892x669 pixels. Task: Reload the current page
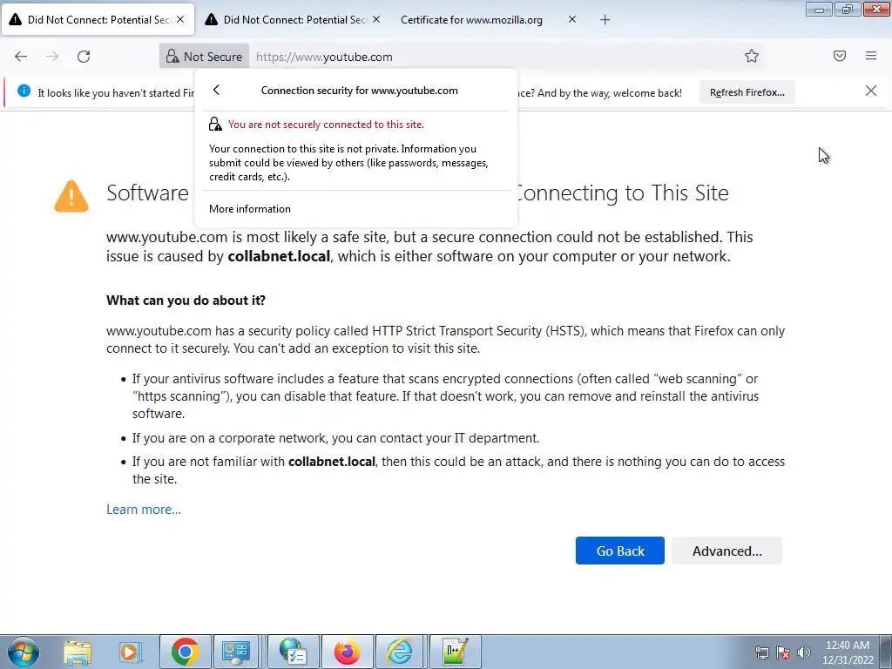pos(84,57)
